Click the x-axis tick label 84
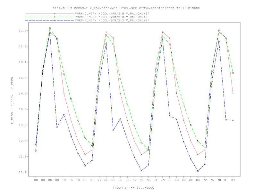This screenshot has height=196, width=254. [233, 180]
